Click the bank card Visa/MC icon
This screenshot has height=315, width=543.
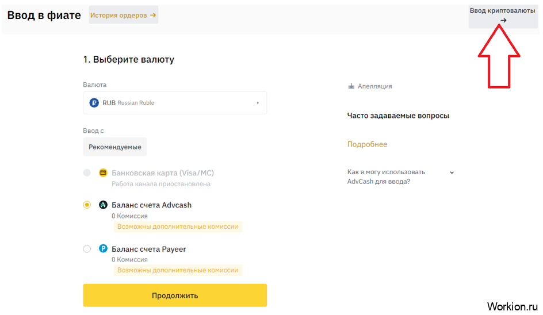pyautogui.click(x=104, y=172)
